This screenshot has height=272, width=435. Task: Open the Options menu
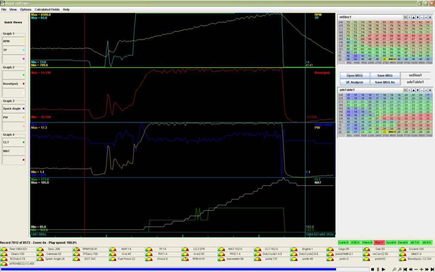[x=25, y=9]
